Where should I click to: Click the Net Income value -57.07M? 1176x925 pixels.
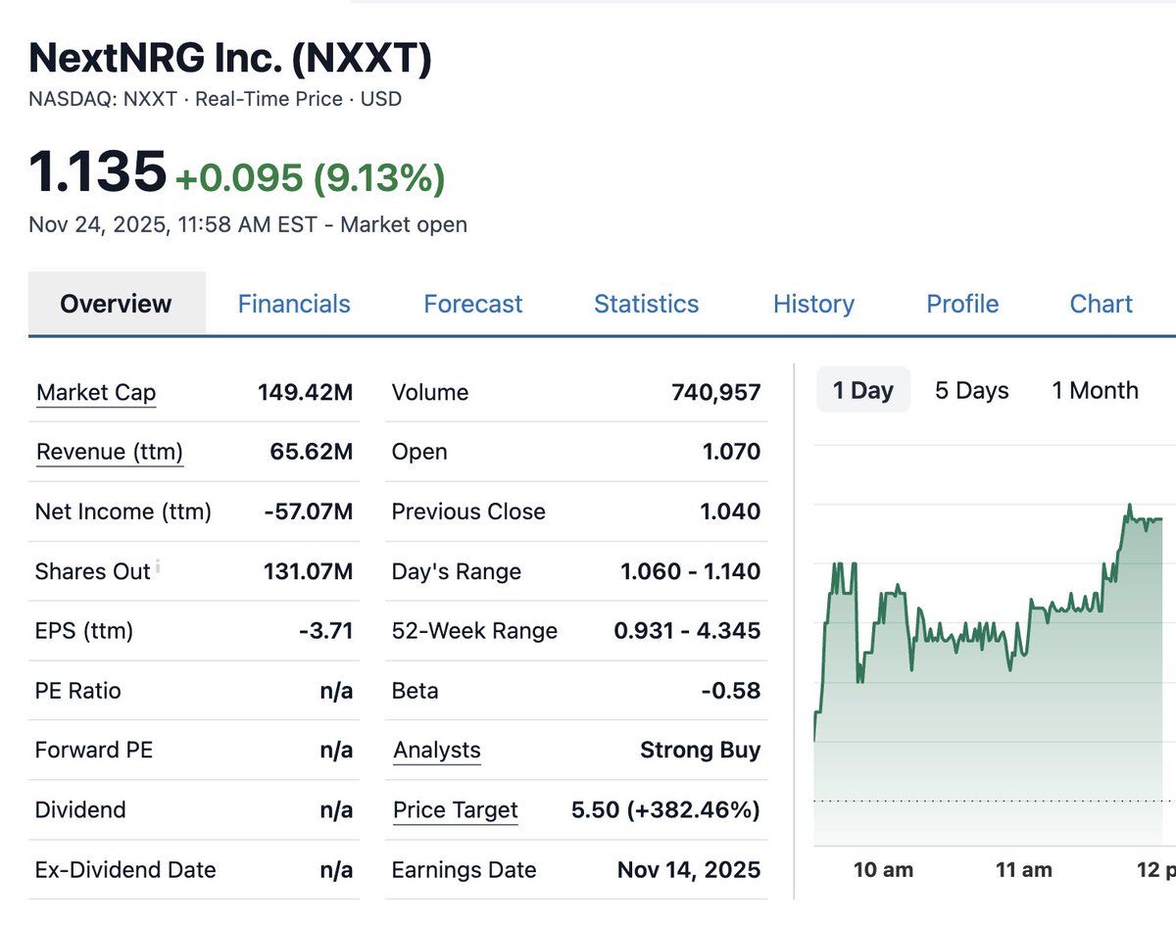(308, 511)
